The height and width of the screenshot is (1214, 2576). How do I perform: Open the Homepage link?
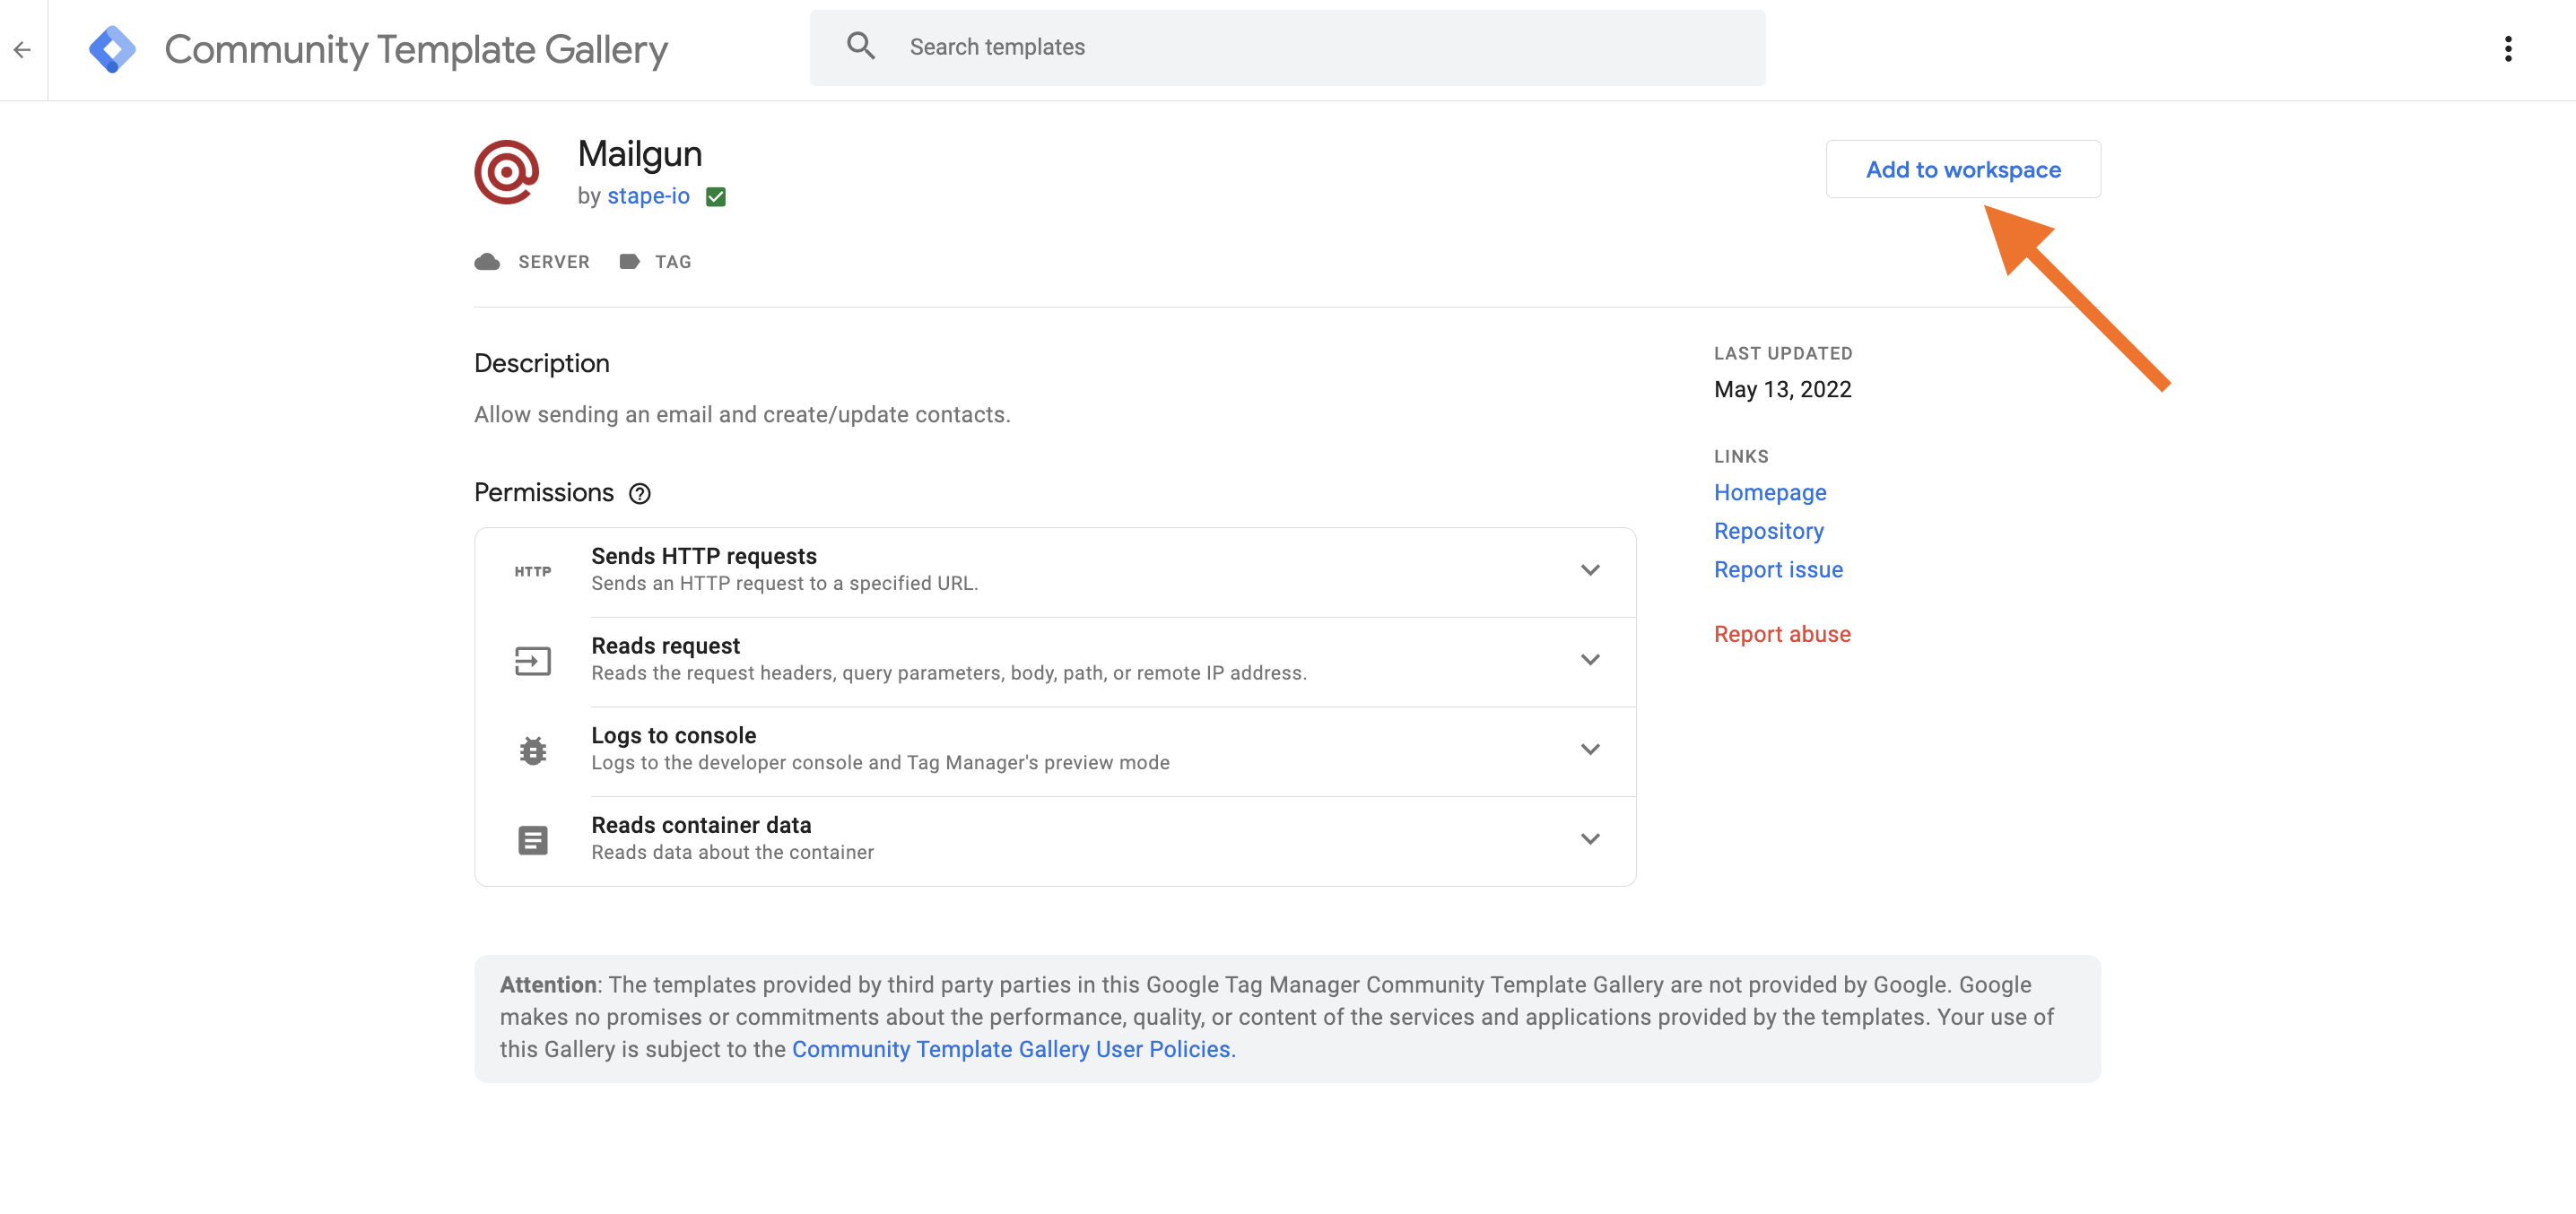click(1769, 493)
